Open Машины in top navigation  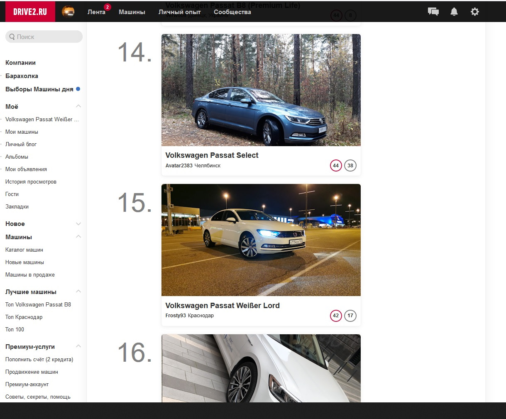(x=132, y=12)
